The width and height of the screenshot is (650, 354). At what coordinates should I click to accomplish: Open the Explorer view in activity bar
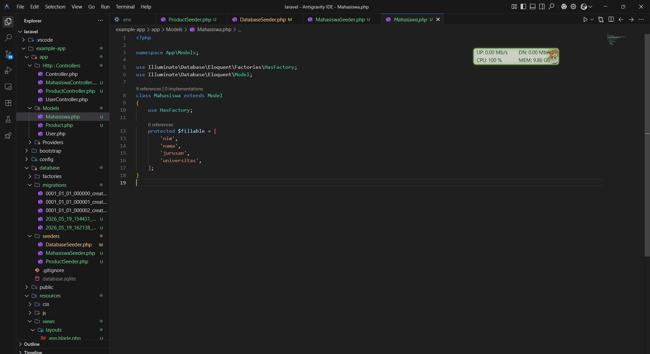point(8,22)
